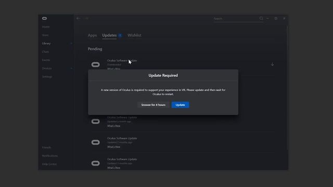The width and height of the screenshot is (333, 187).
Task: Close the Oculus window
Action: click(x=284, y=19)
